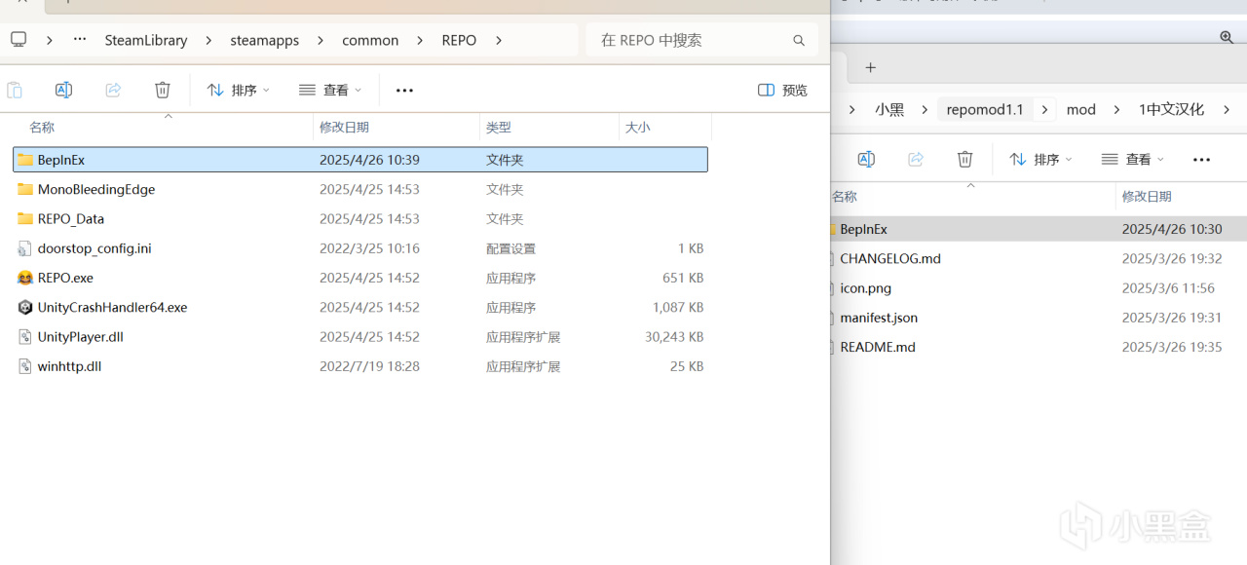
Task: Click 1中文汉化 in right window breadcrumb
Action: [1171, 109]
